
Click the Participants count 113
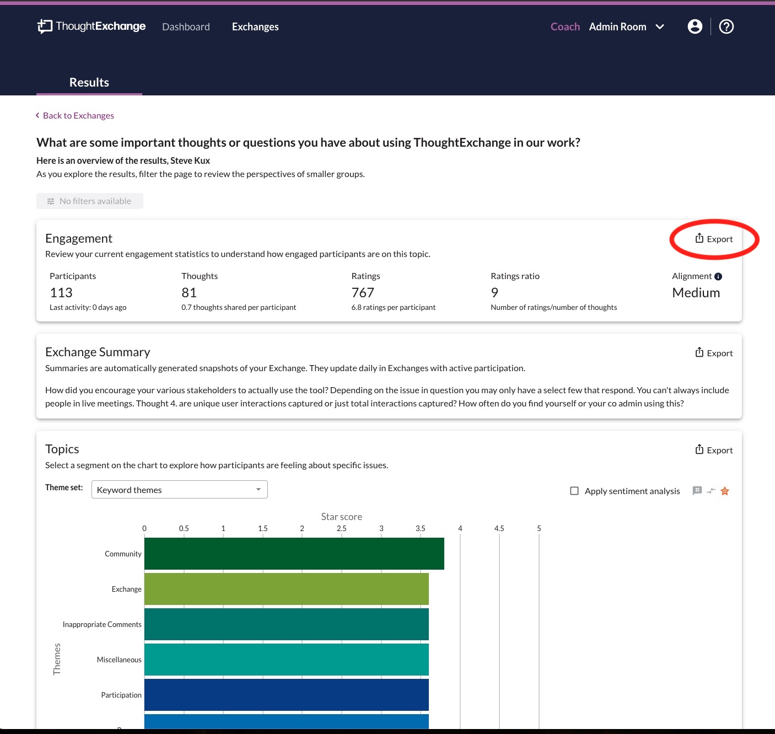61,293
